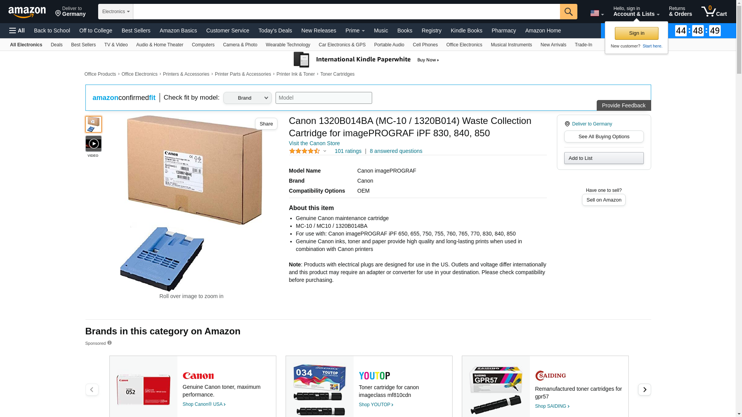Click the See All Buying Options button
The height and width of the screenshot is (417, 742).
[604, 137]
